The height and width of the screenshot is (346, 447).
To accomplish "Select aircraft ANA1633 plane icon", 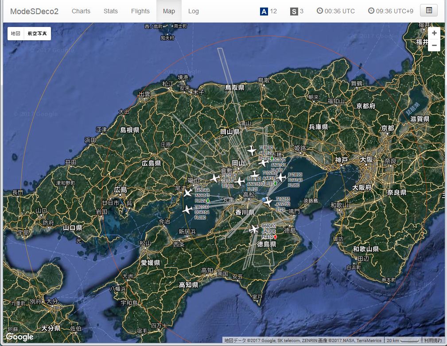I will pos(240,181).
